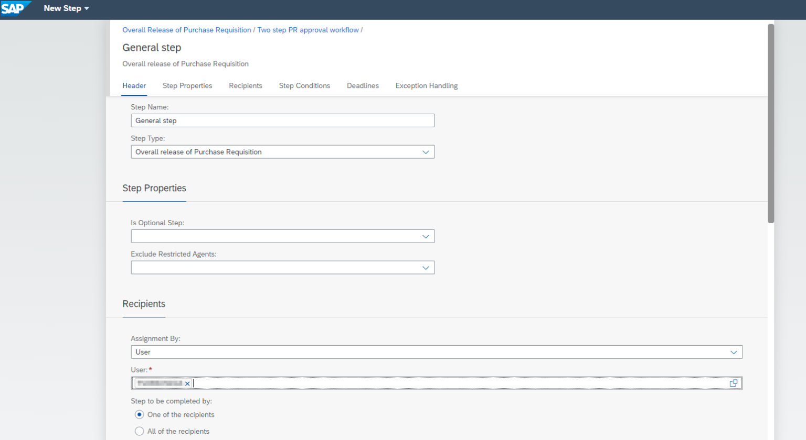Image resolution: width=806 pixels, height=440 pixels.
Task: Open the Exception Handling tab
Action: pyautogui.click(x=426, y=85)
